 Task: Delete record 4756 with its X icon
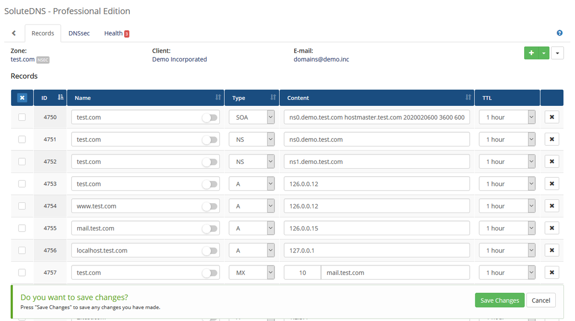(552, 250)
